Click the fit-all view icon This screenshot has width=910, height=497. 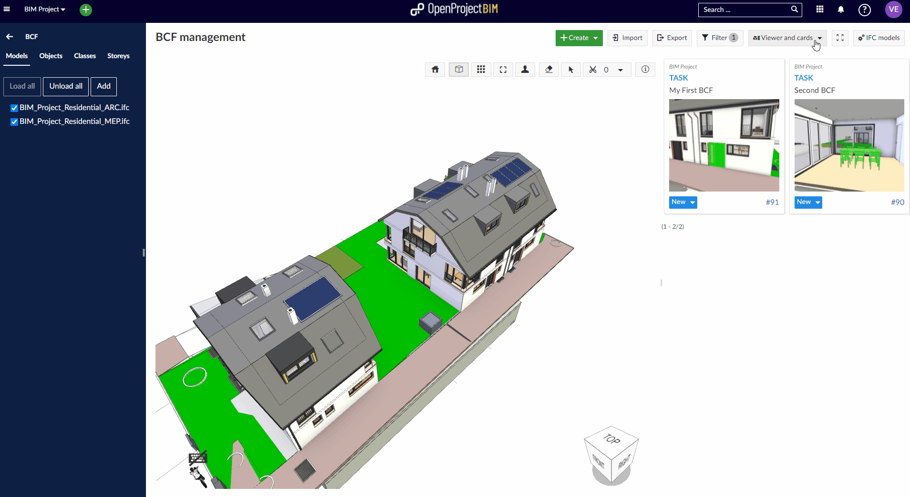(503, 70)
